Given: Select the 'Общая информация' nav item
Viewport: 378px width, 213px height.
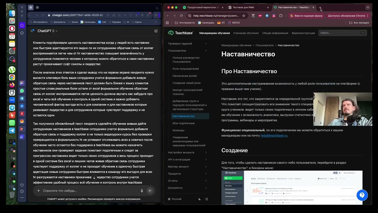Looking at the screenshot, I should coord(275,33).
